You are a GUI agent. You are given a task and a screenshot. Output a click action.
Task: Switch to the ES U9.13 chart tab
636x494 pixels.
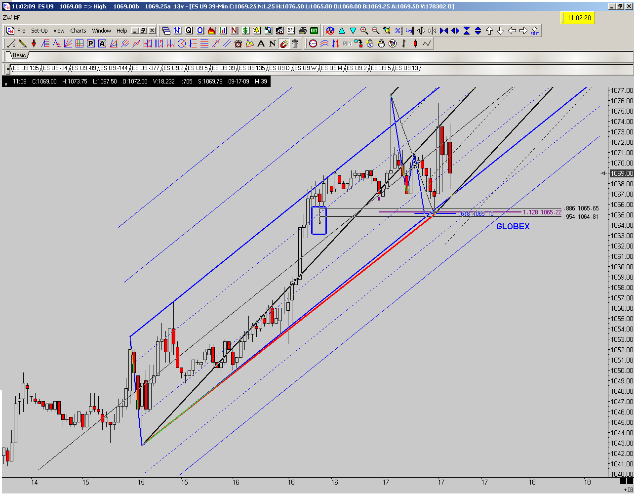coord(406,68)
